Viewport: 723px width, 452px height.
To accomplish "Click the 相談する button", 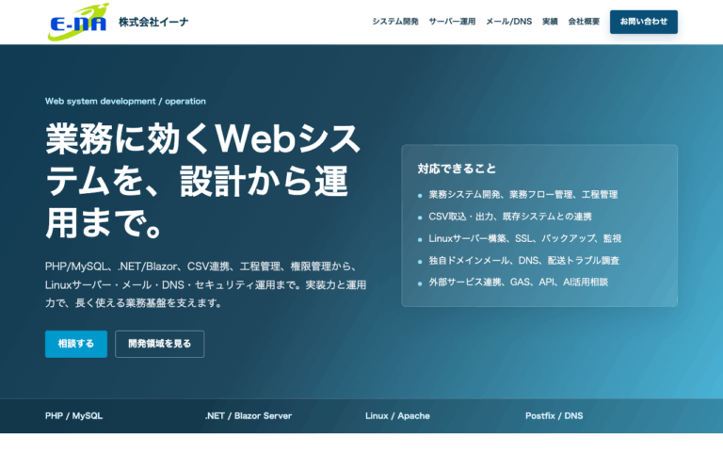I will click(76, 344).
